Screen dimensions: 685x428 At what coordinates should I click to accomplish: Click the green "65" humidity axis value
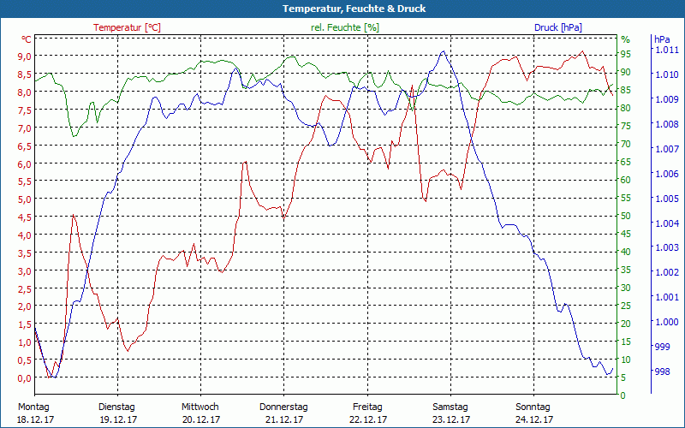coord(626,162)
